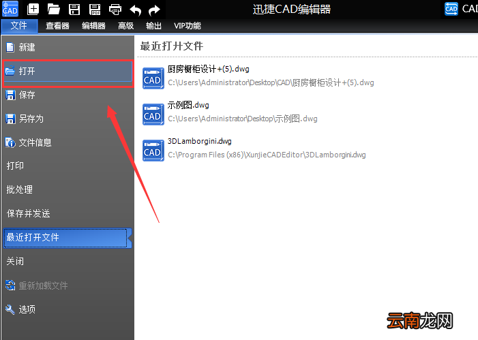
Task: Click the 另存为 disk icon in sidebar
Action: (x=10, y=119)
